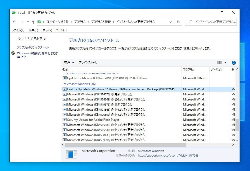Image resolution: width=250 pixels, height=171 pixels.
Task: Click プログラム in the address breadcrumb
Action: click(x=80, y=22)
